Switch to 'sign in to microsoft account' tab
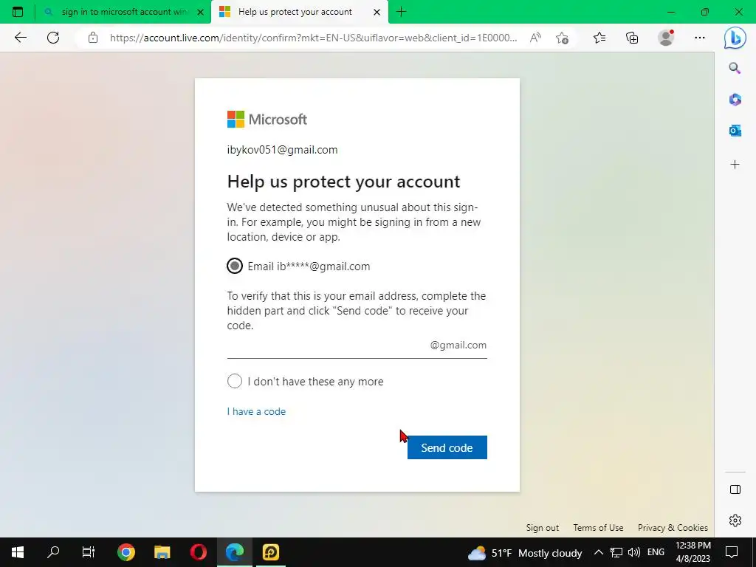The height and width of the screenshot is (567, 756). tap(124, 12)
